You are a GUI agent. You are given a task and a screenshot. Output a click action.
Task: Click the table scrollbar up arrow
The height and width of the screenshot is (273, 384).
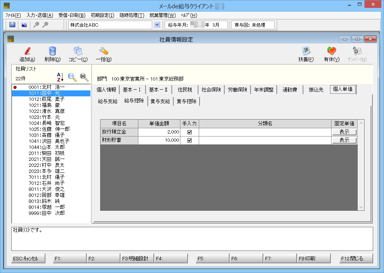pos(361,123)
